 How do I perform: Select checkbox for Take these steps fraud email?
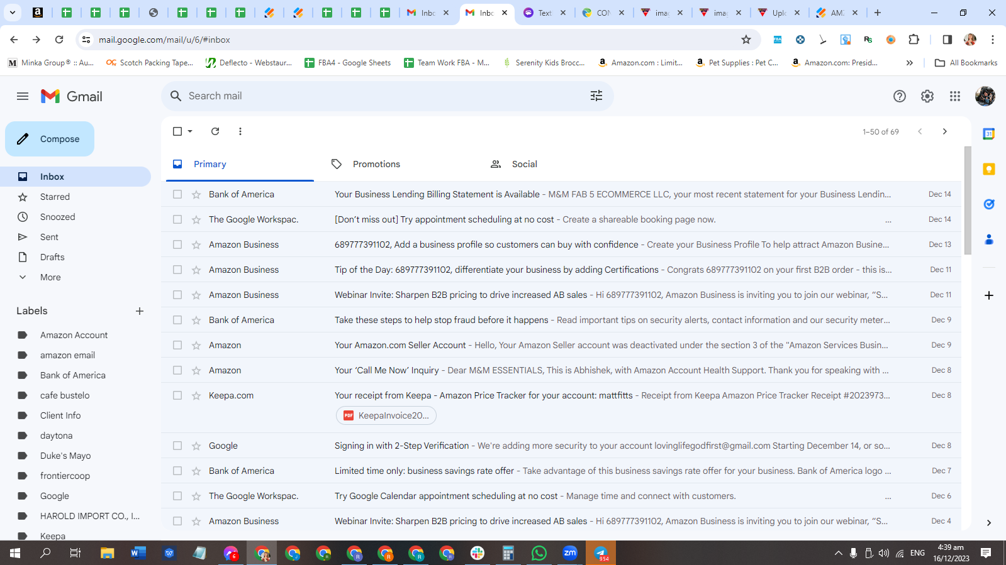tap(177, 320)
